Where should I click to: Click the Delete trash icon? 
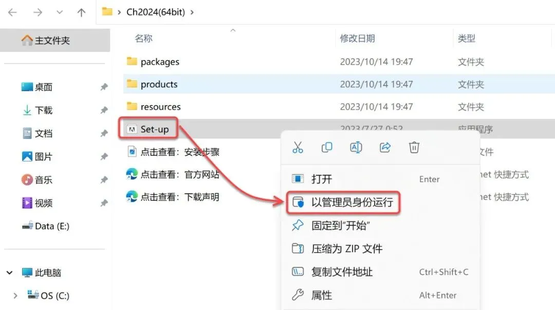[x=414, y=147]
